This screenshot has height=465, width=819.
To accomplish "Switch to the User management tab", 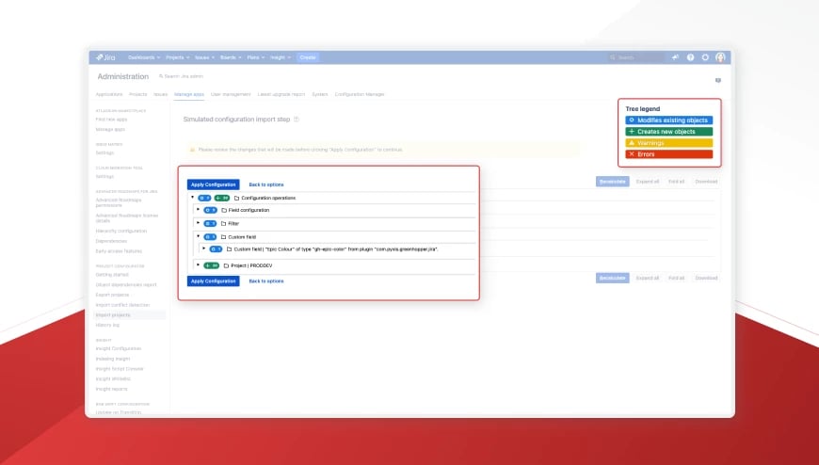I will [231, 94].
